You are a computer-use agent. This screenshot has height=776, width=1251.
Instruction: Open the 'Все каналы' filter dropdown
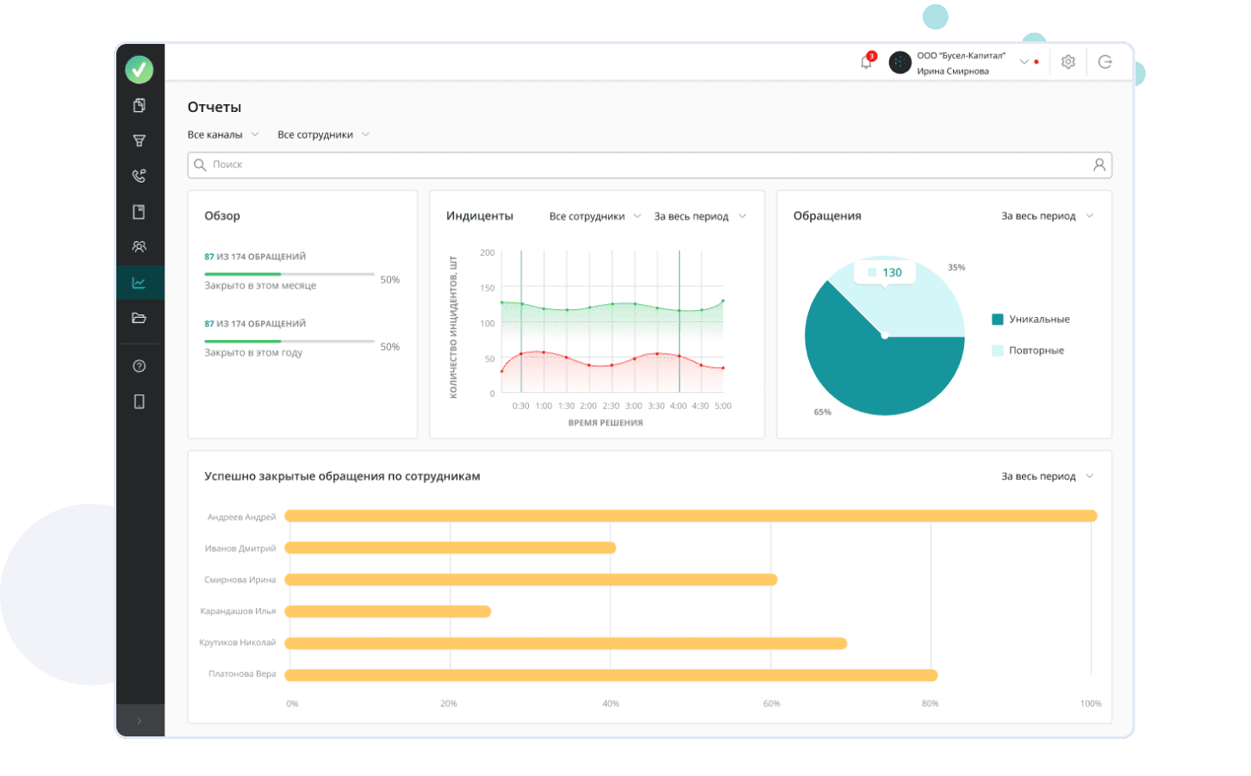[x=223, y=134]
